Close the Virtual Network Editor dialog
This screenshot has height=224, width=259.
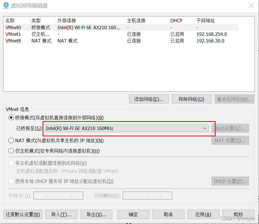[251, 5]
